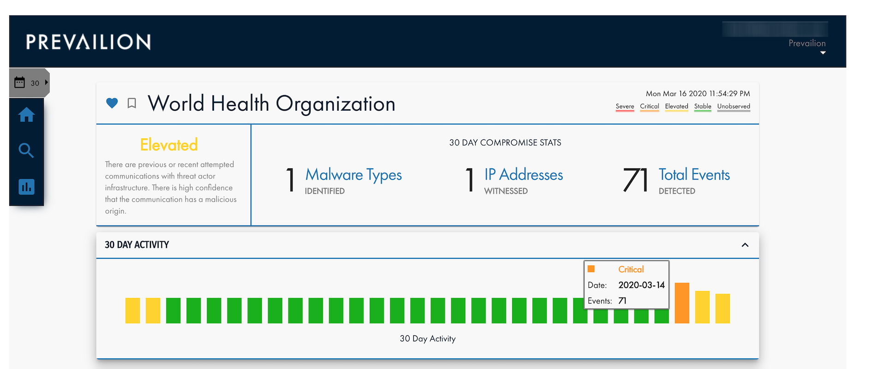The width and height of the screenshot is (878, 369).
Task: Click the 30 DAY COMPROMISE STATS heading
Action: 505,143
